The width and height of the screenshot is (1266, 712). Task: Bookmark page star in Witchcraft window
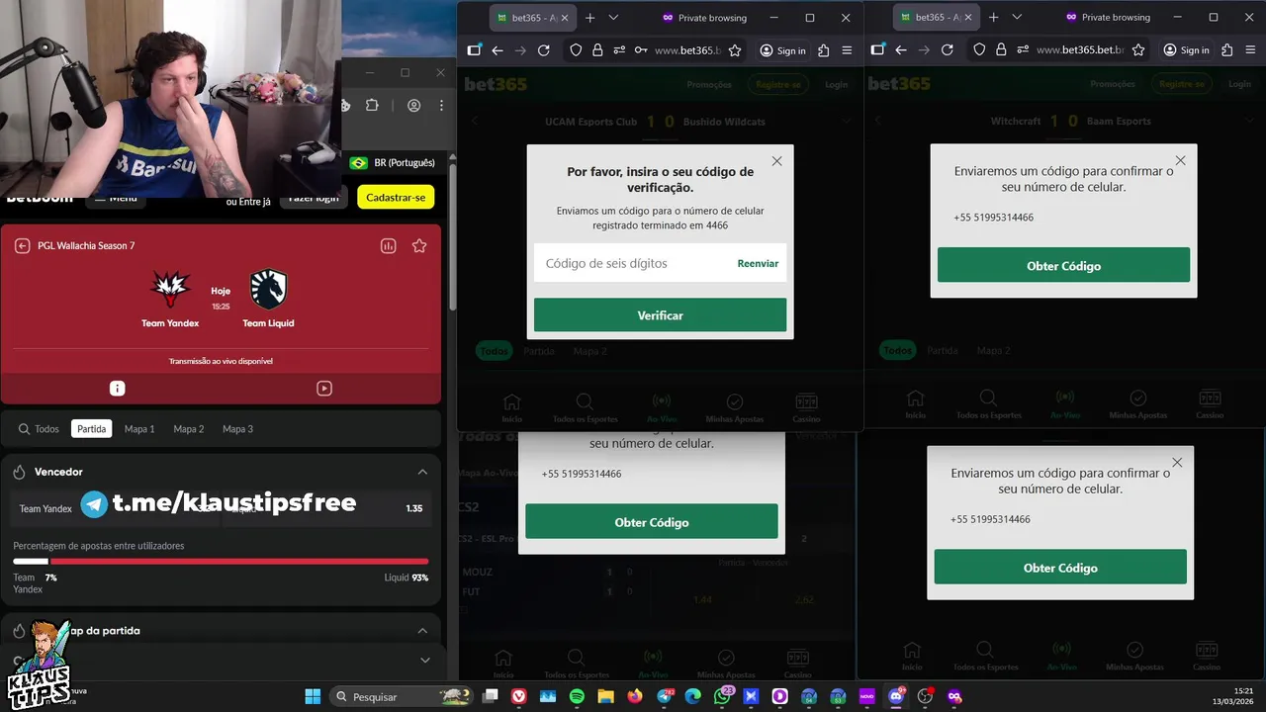point(1138,50)
